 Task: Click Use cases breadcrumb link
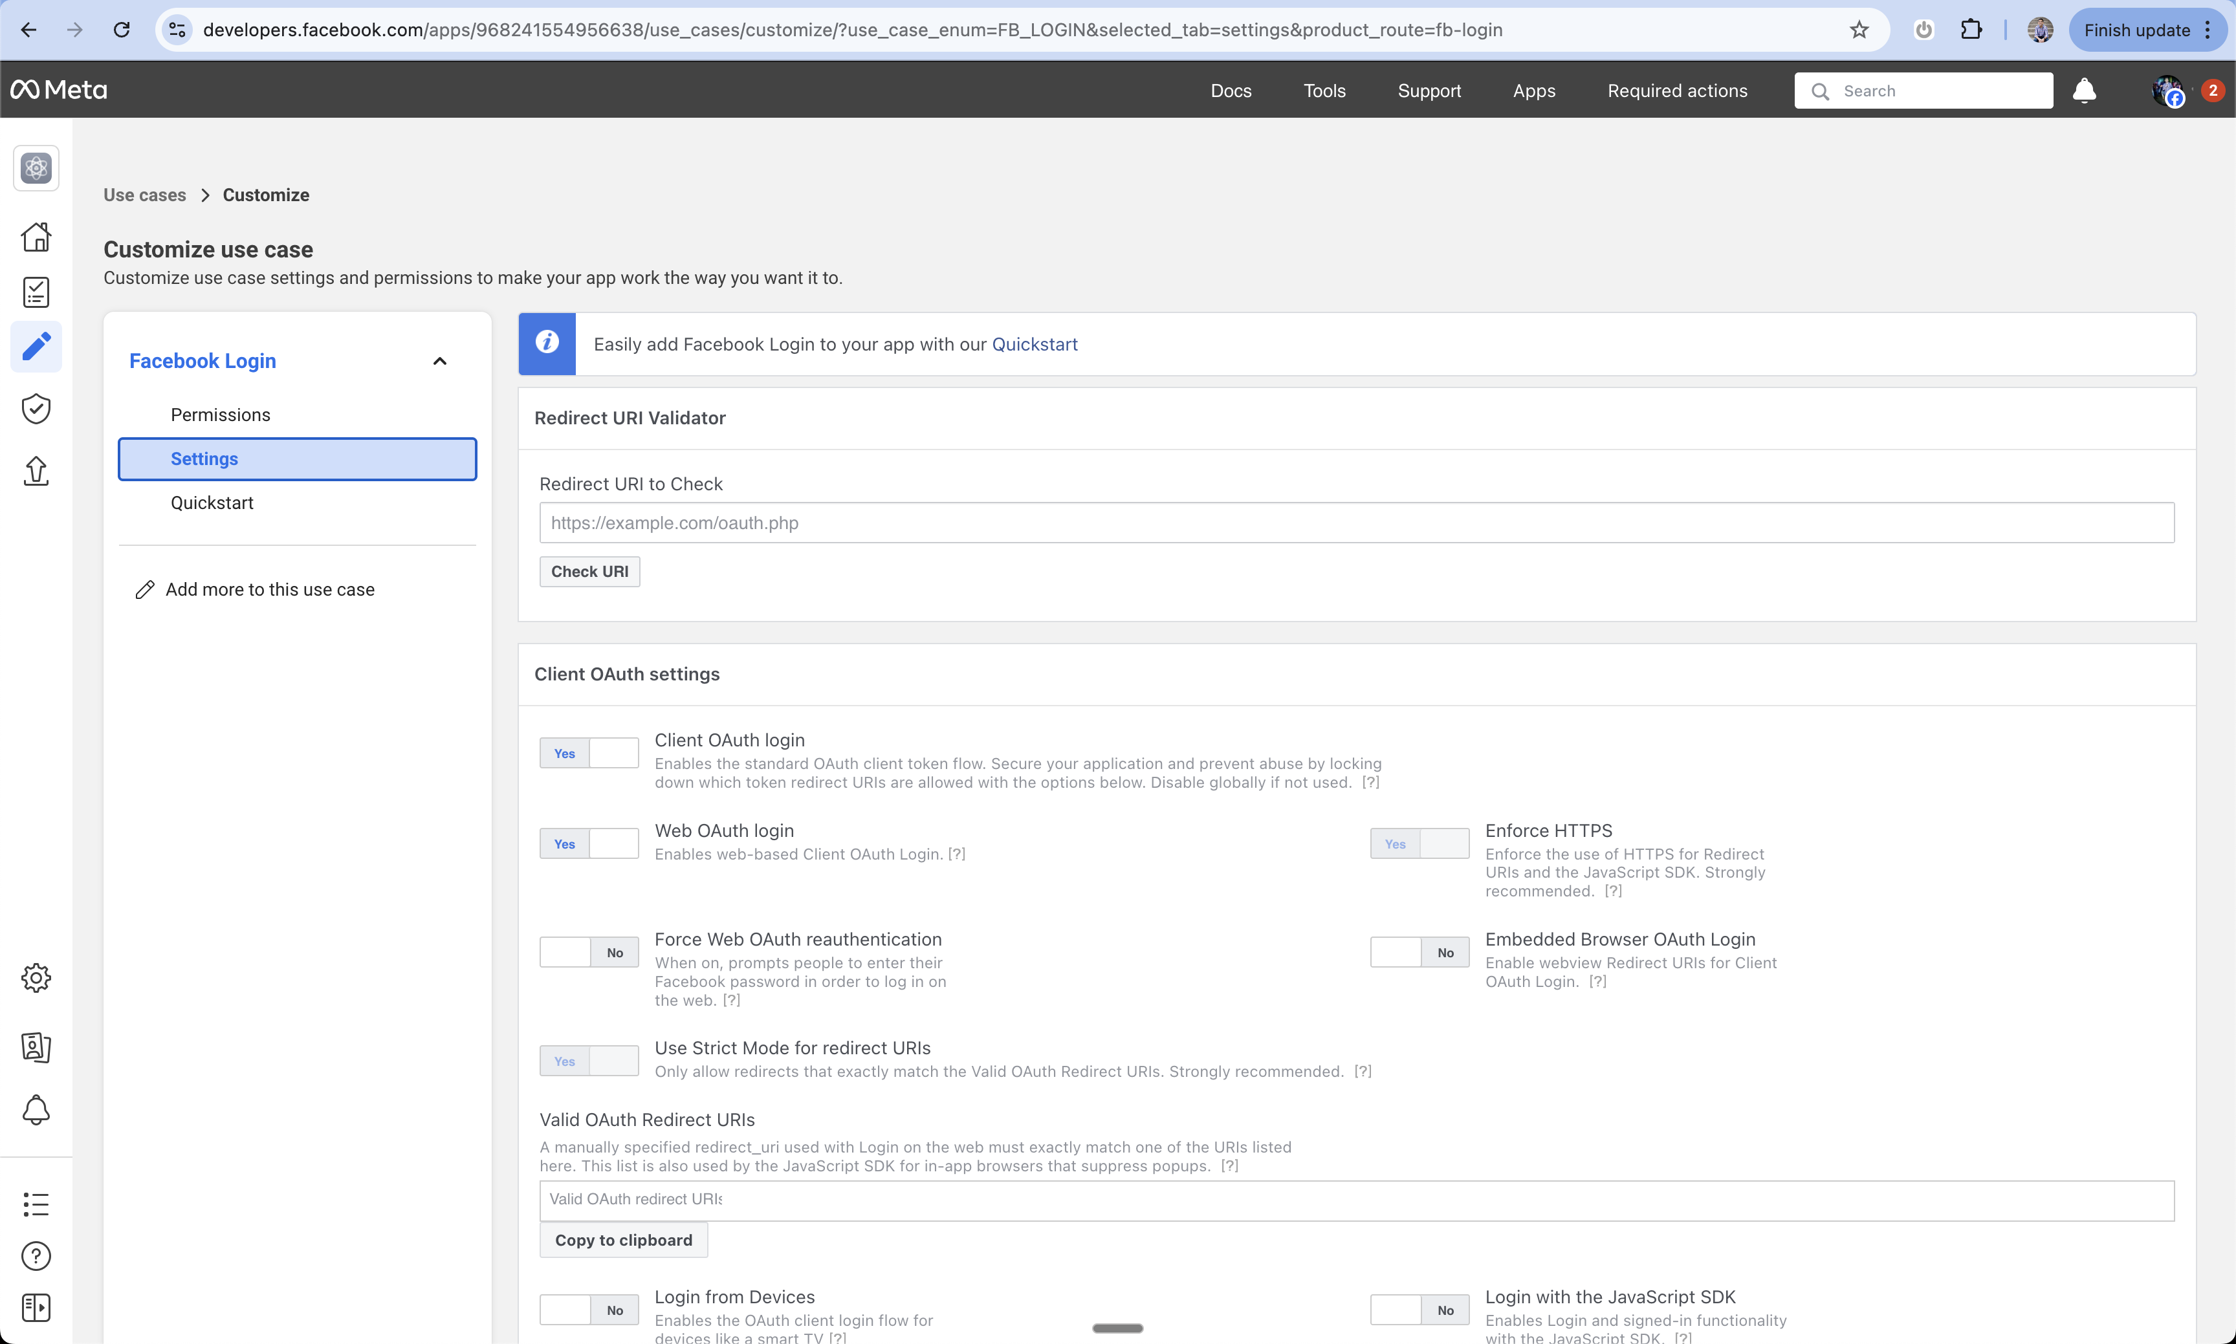[144, 195]
